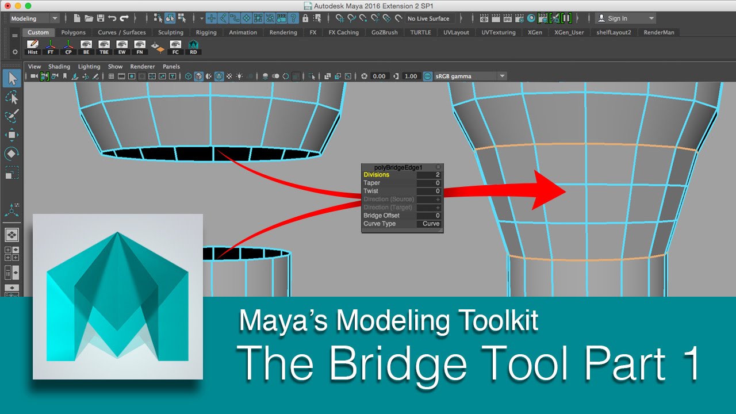Click the Hist shelf button
The image size is (736, 414).
point(33,47)
